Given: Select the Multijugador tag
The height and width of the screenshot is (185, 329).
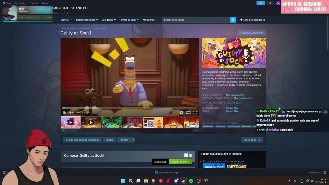Looking at the screenshot, I should click(208, 126).
